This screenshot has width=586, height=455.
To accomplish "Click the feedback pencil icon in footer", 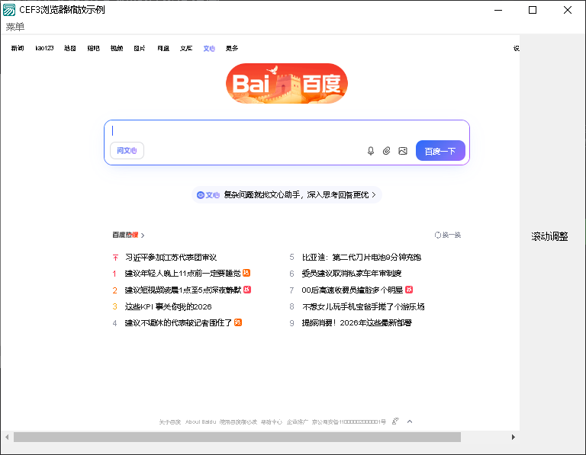I will coord(395,421).
